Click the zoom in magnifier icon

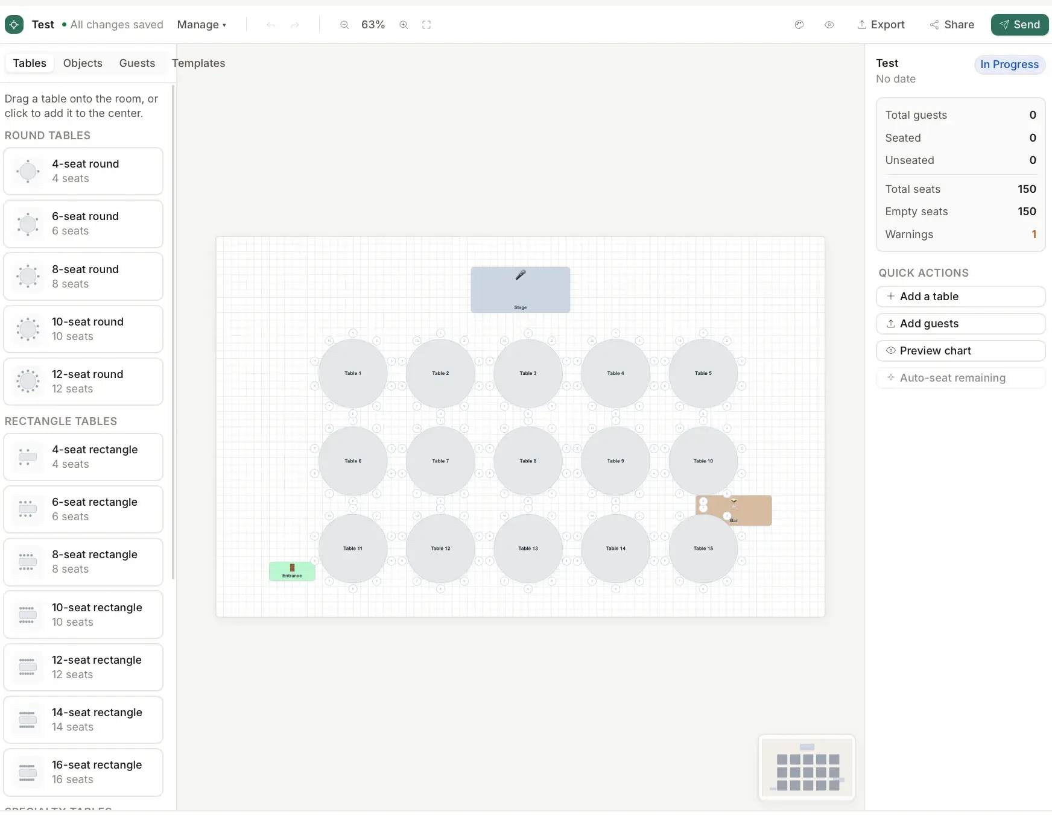point(404,25)
